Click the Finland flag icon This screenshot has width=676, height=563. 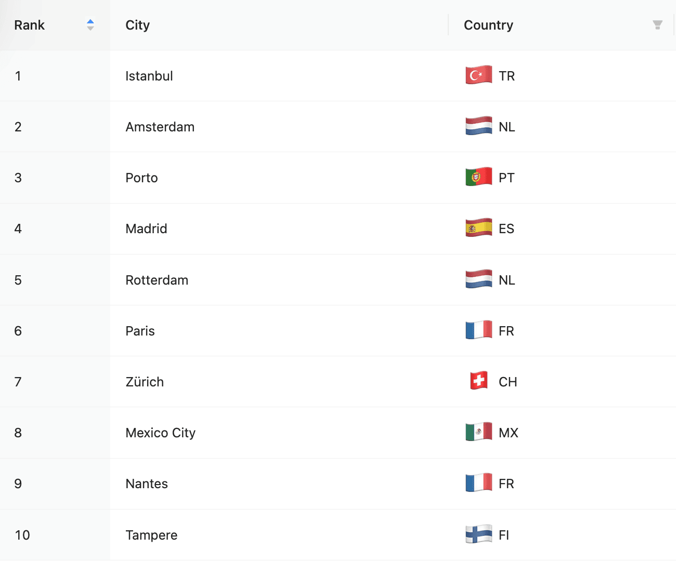(x=479, y=534)
